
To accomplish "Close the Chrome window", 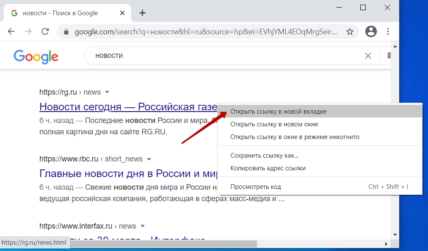I will 387,8.
